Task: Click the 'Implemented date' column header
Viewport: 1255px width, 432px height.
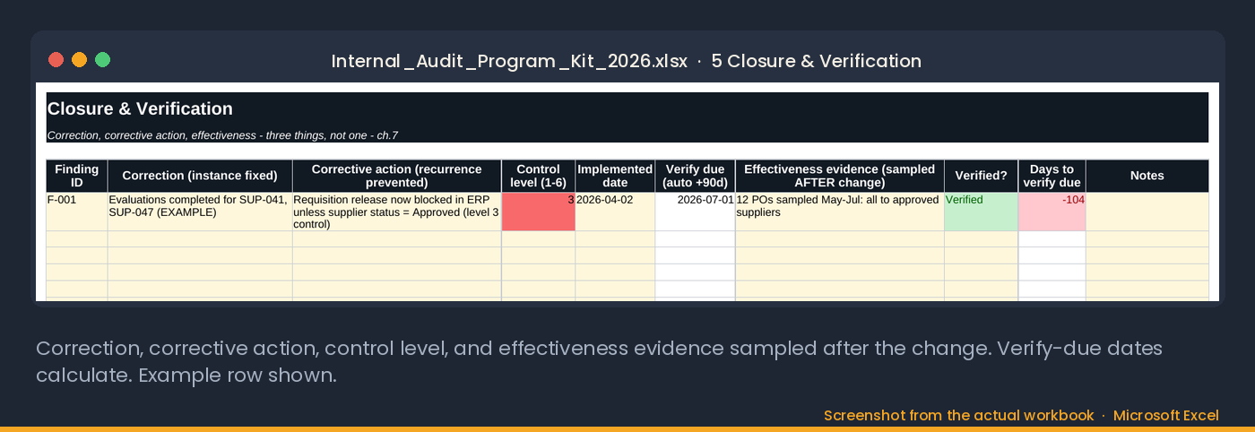Action: 615,176
